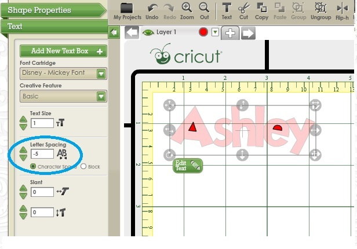This screenshot has width=357, height=249.
Task: Select the Text tool in toolbar
Action: tap(227, 11)
